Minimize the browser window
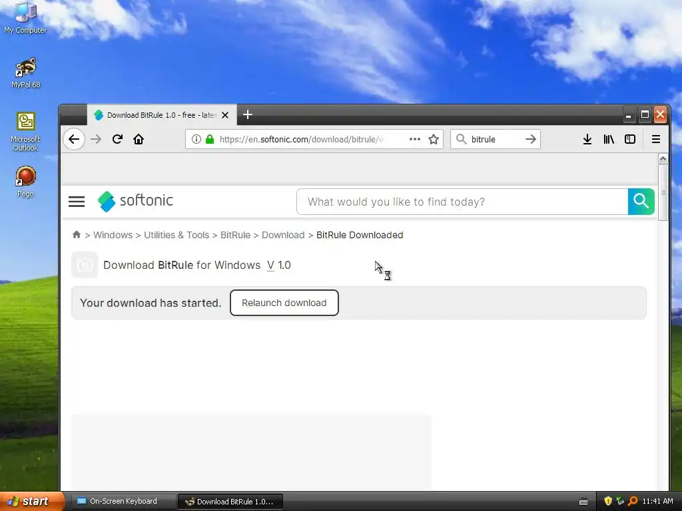This screenshot has height=511, width=682. (x=628, y=115)
